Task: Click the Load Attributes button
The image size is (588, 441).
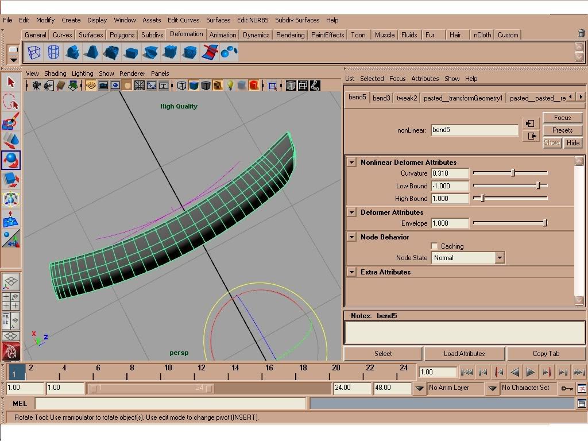Action: pyautogui.click(x=464, y=354)
